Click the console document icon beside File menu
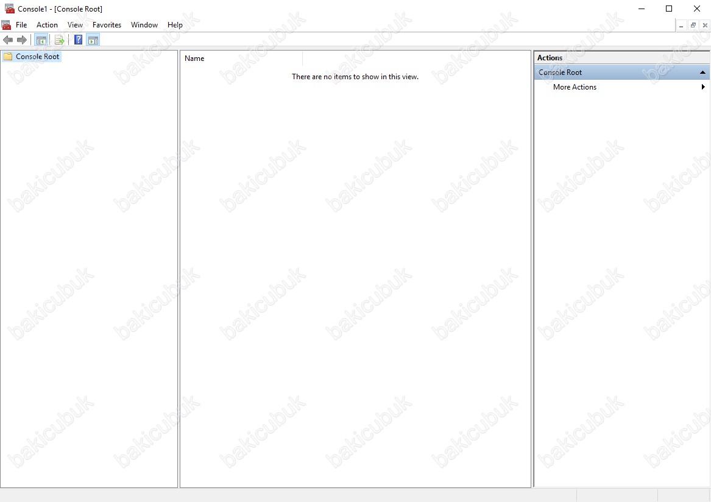Screen dimensions: 711x502 tap(6, 25)
